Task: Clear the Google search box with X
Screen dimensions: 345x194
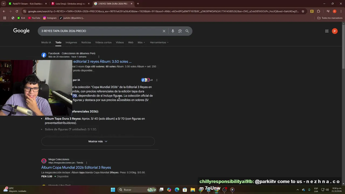Action: (x=164, y=31)
